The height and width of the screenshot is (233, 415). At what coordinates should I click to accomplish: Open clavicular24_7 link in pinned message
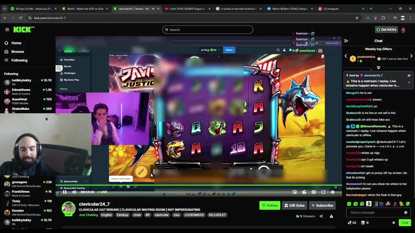(x=373, y=75)
